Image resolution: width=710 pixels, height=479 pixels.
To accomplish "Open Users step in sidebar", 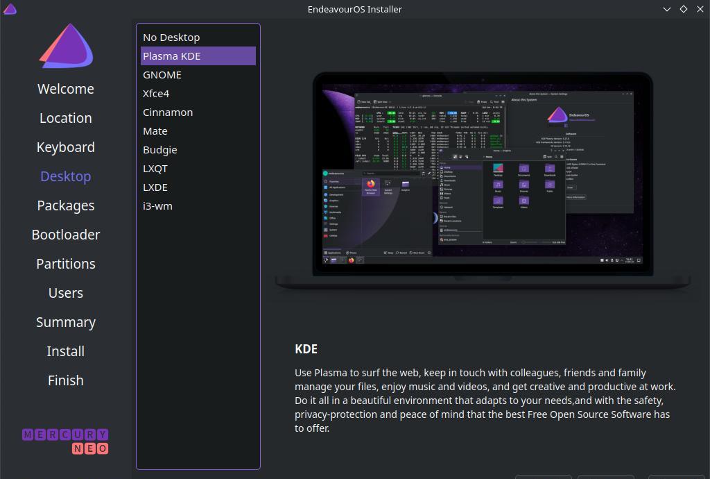I will [x=66, y=293].
